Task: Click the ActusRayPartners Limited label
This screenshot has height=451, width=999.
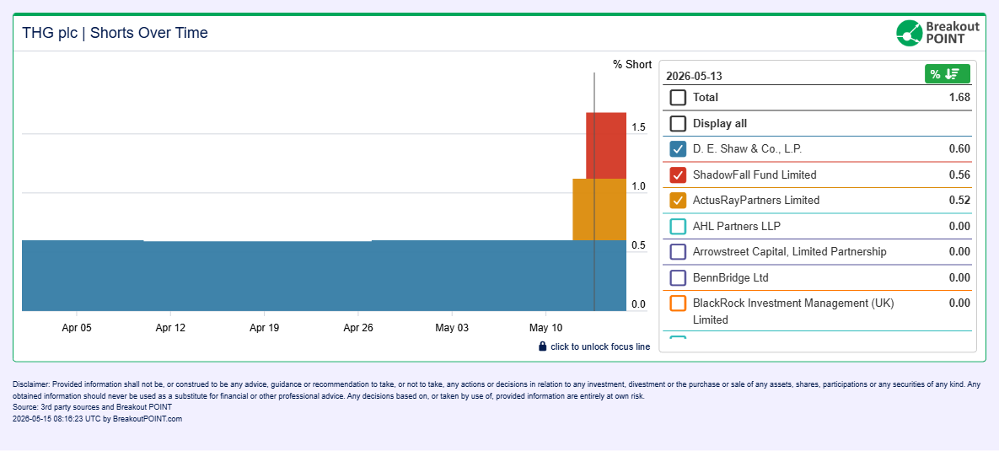Action: [756, 200]
